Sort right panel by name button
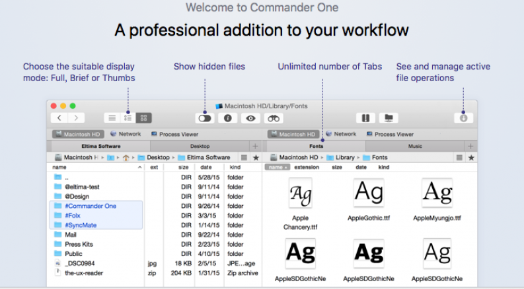This screenshot has width=524, height=289. coord(278,167)
